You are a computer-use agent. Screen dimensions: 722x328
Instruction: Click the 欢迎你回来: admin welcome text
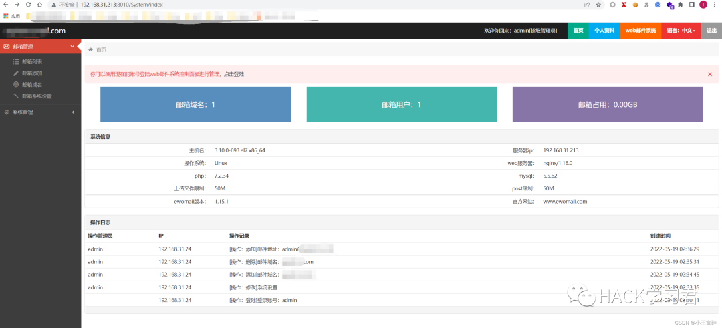pos(520,31)
